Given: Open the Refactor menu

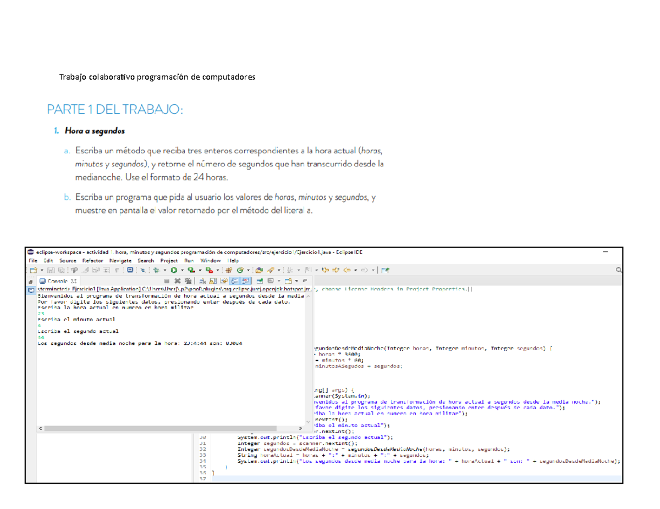Looking at the screenshot, I should point(92,260).
